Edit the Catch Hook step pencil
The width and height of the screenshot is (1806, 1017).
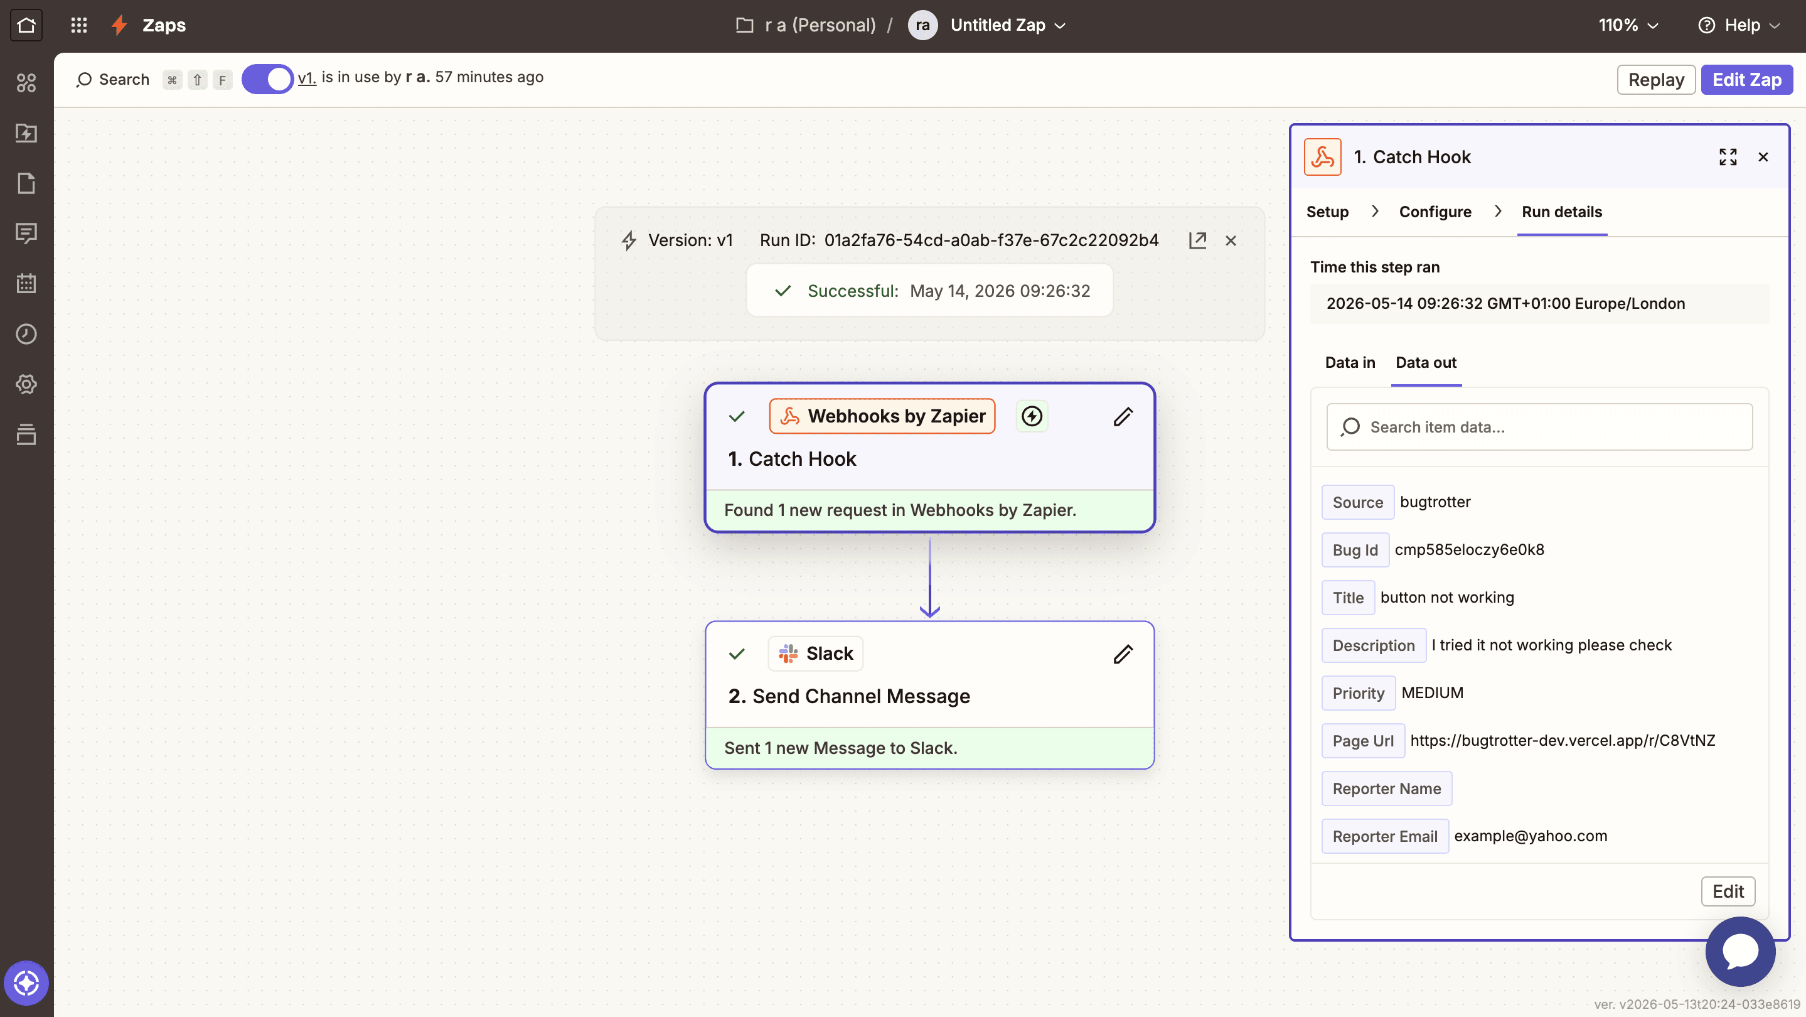click(x=1123, y=417)
